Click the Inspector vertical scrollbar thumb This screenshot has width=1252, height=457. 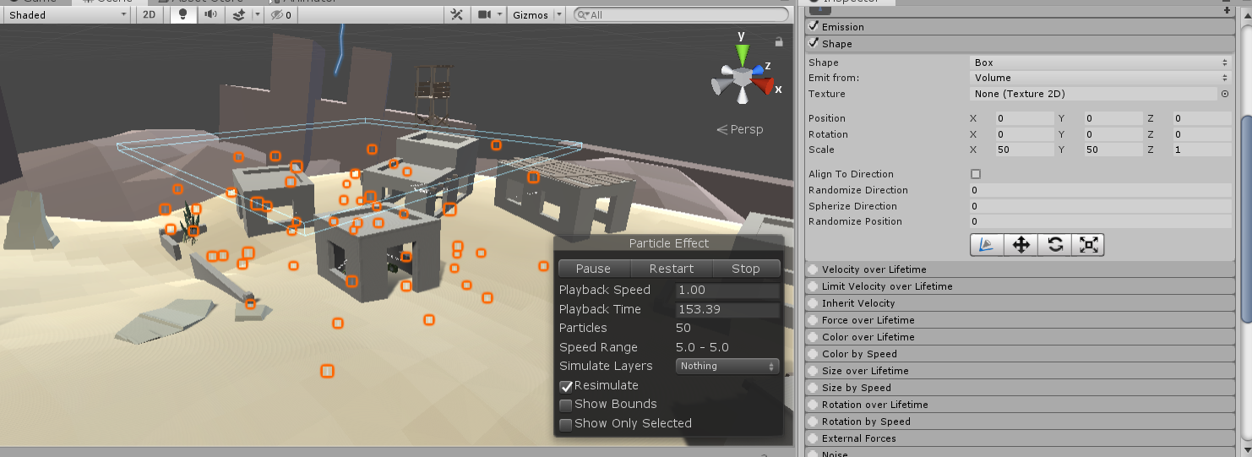pos(1245,220)
